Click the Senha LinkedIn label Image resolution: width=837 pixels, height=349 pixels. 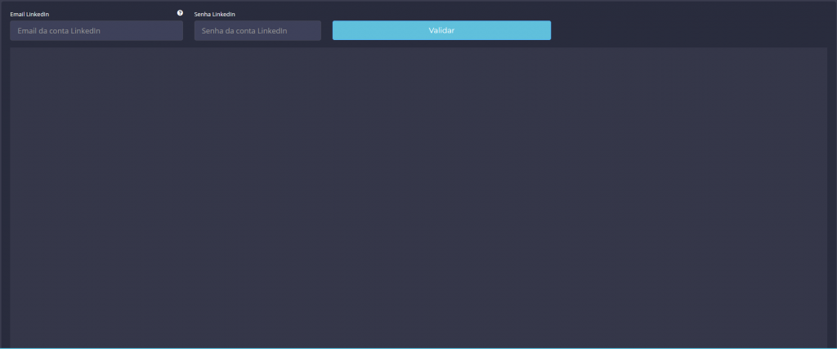tap(215, 15)
